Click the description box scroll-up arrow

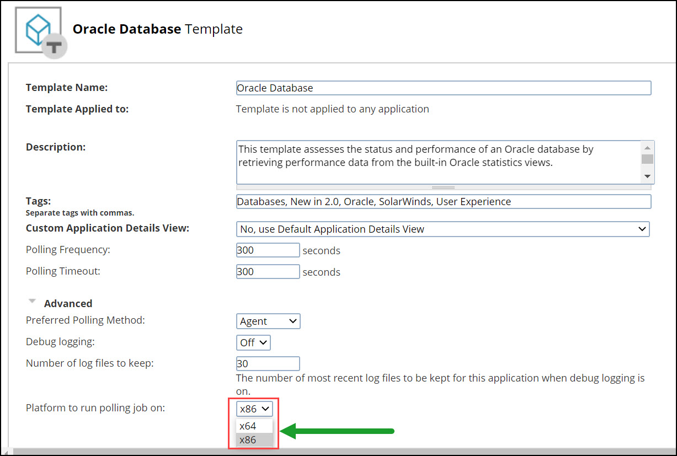[x=647, y=147]
